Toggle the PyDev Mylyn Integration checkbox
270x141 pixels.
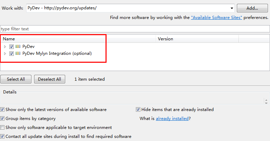tap(11, 53)
